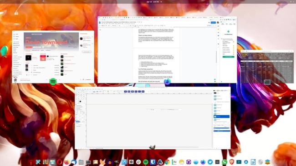Screen dimensions: 296x166
Task: Click the Devin Townsend artist title in Spotify
Action: click(x=46, y=42)
